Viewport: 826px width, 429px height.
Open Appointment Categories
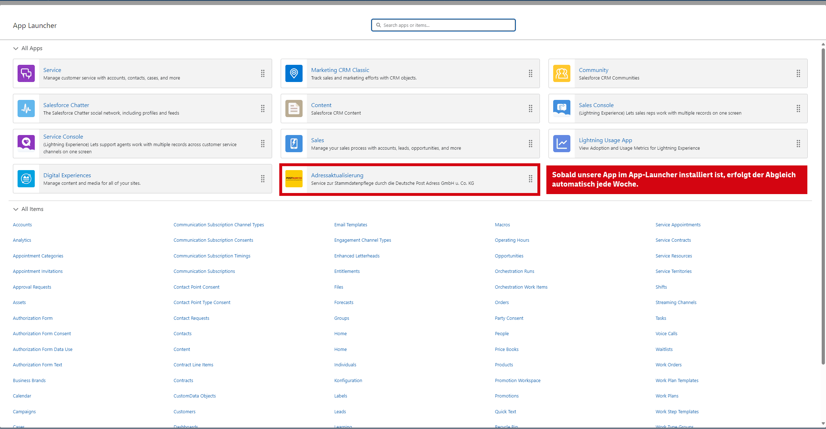pos(38,256)
